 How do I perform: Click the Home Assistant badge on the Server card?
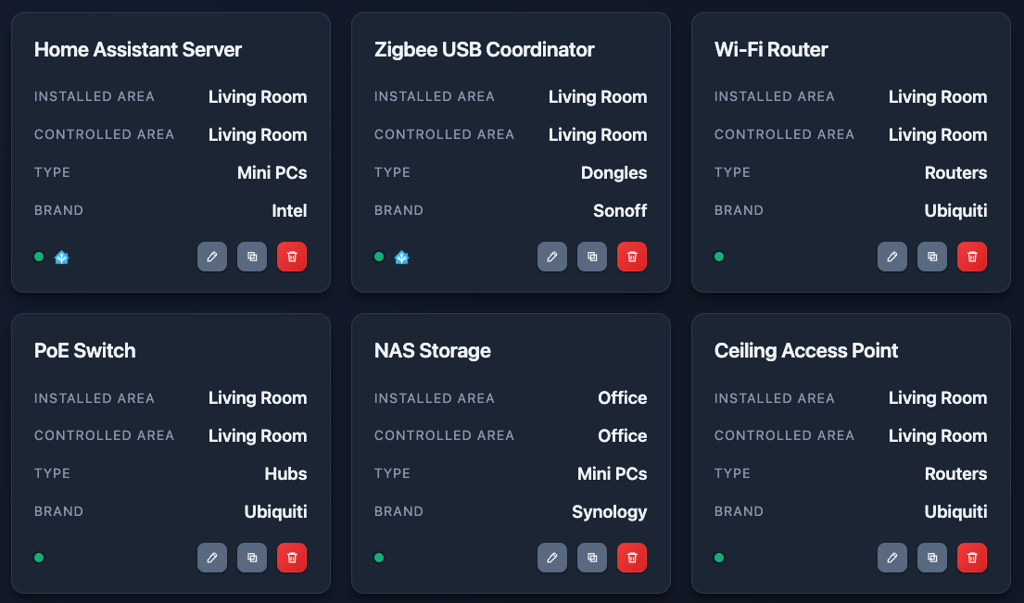[x=61, y=257]
